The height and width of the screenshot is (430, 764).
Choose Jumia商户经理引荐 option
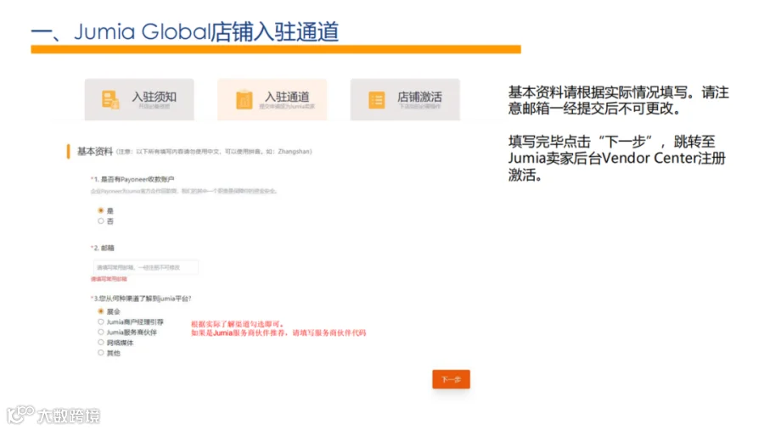click(101, 322)
